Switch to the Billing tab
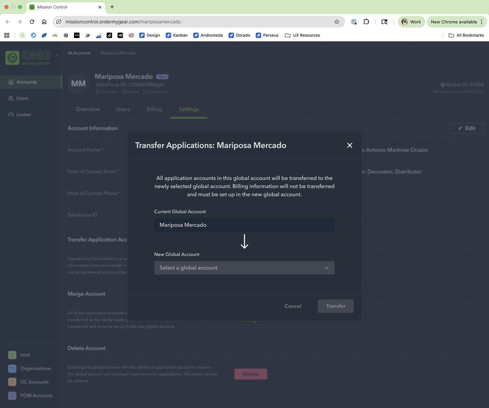Viewport: 489px width, 408px height. point(154,109)
